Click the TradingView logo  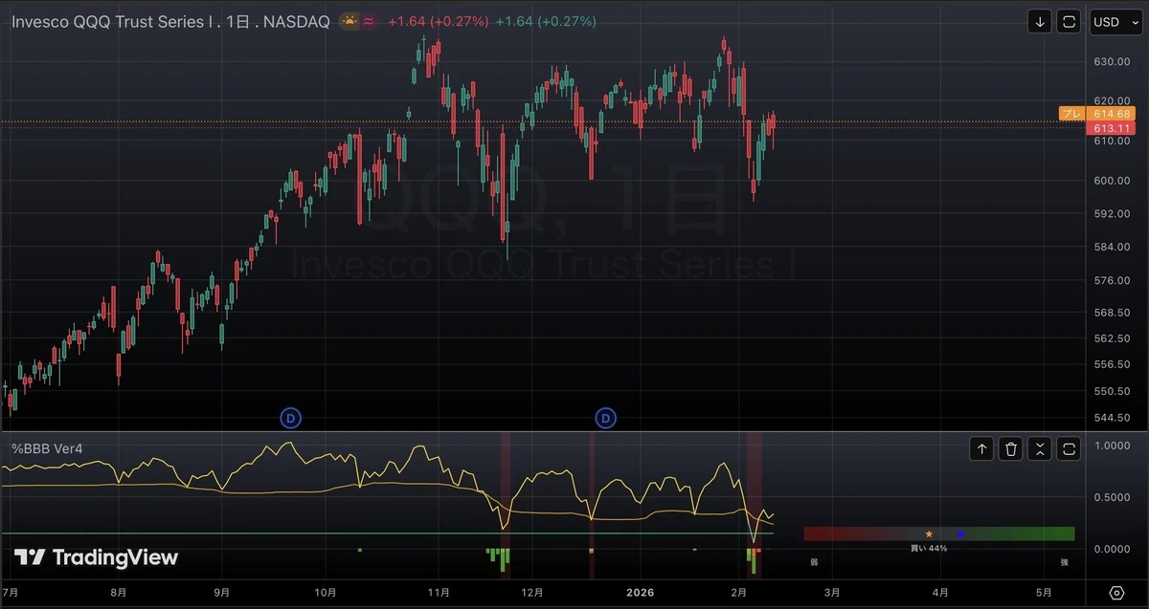pyautogui.click(x=96, y=557)
